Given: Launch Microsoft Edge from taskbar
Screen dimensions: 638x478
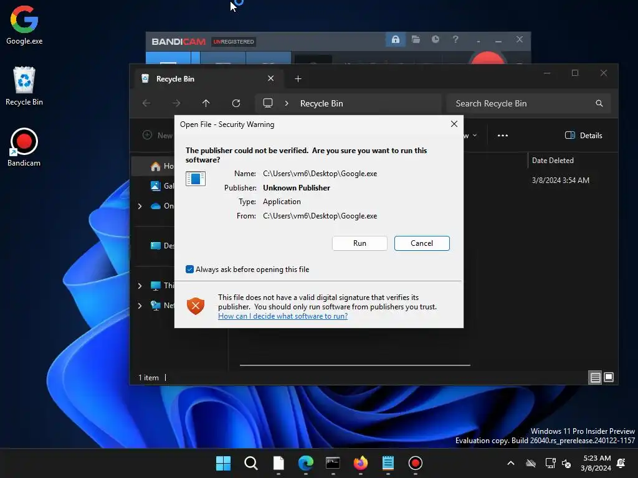Looking at the screenshot, I should pyautogui.click(x=305, y=463).
